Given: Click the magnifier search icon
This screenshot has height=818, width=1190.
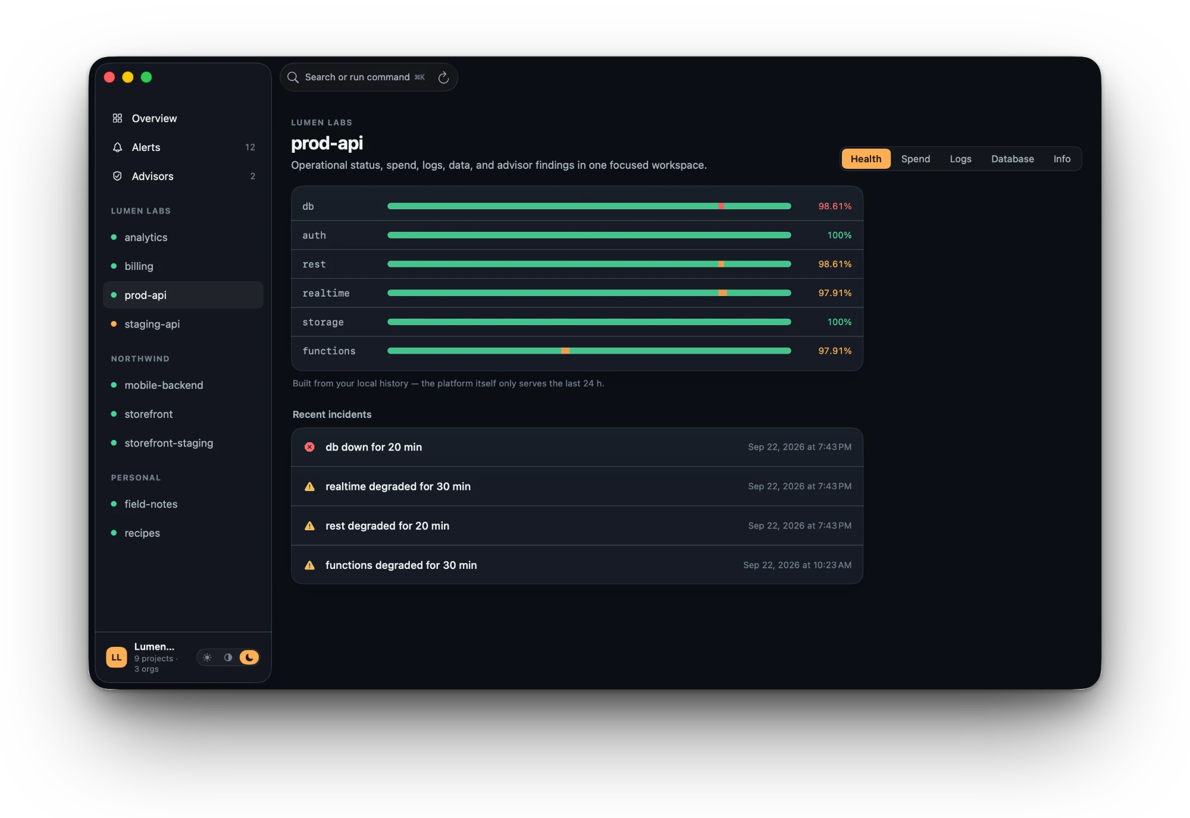Looking at the screenshot, I should tap(293, 77).
